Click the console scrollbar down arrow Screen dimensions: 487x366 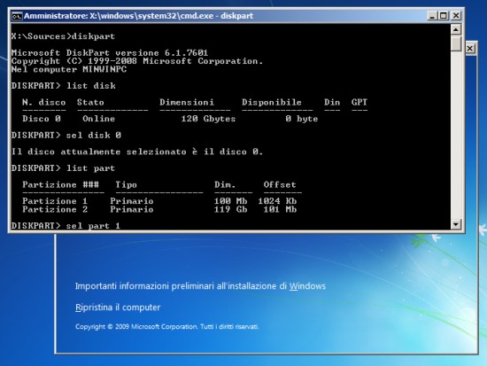[456, 224]
